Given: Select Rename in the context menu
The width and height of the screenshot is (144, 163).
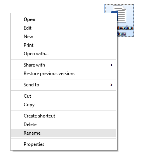Looking at the screenshot, I should [x=64, y=133].
